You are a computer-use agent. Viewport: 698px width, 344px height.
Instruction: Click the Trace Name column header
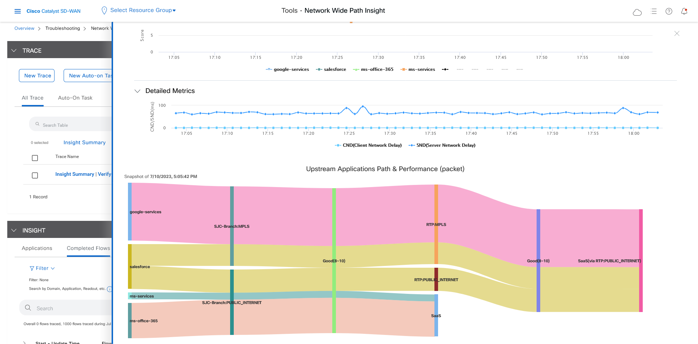pos(67,157)
